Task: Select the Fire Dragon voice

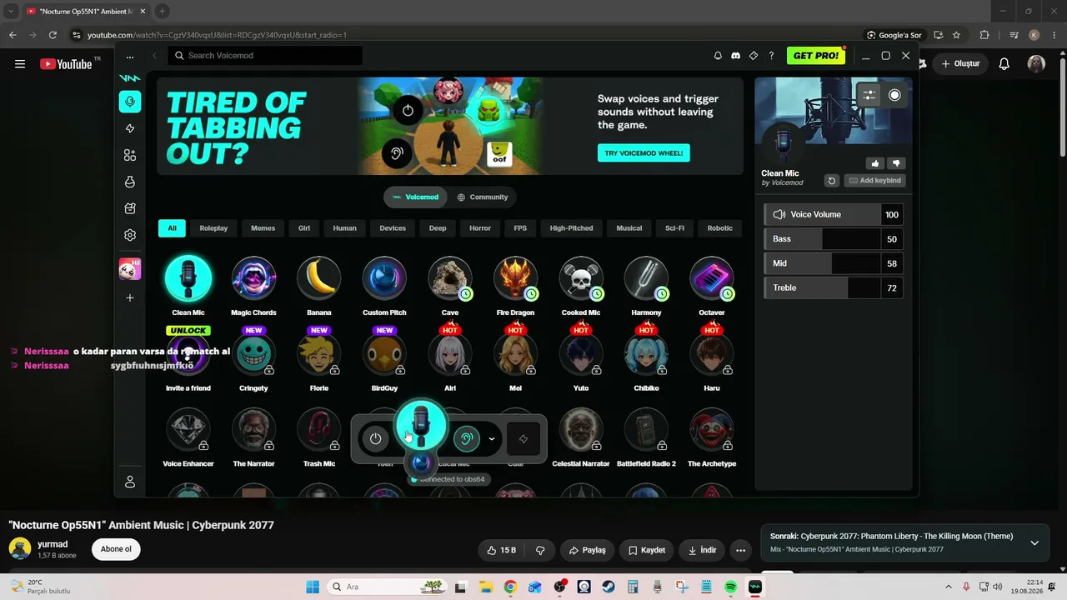Action: click(515, 286)
